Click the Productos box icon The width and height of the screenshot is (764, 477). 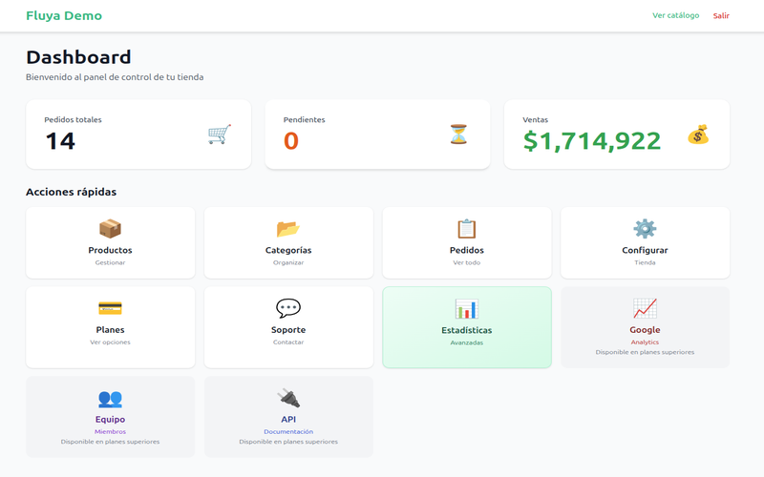click(110, 229)
